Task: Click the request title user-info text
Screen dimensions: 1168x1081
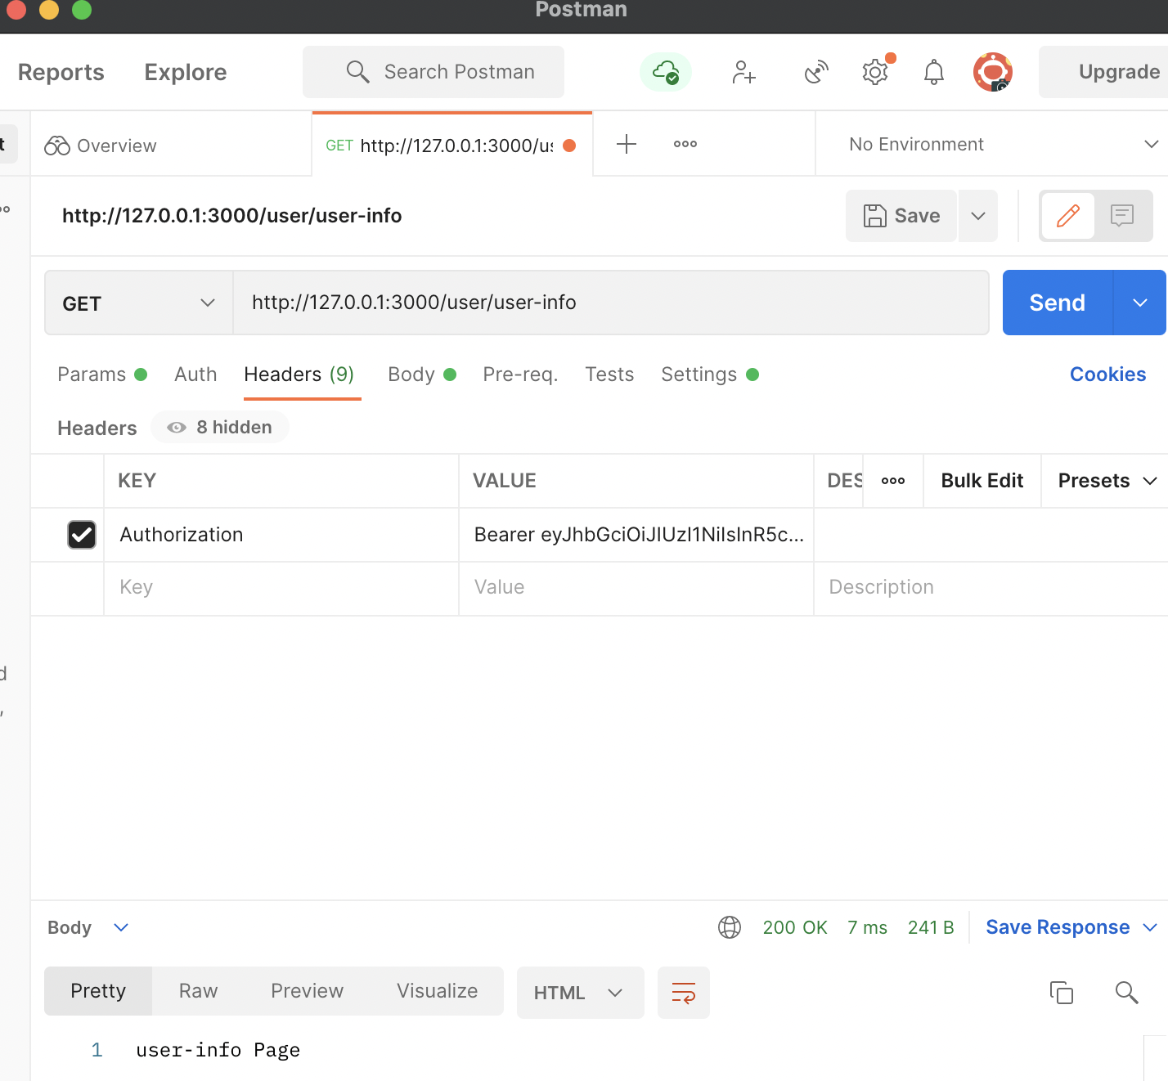Action: point(232,216)
